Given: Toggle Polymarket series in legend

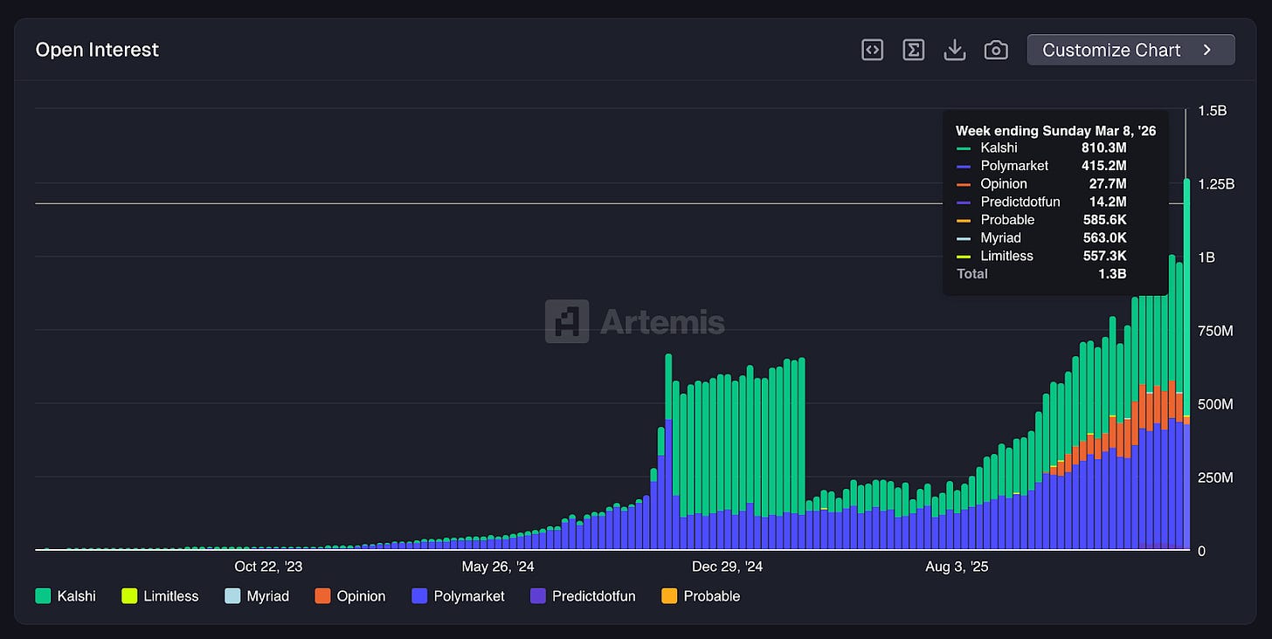Looking at the screenshot, I should point(468,596).
